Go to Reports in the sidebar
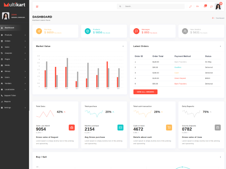 (8, 101)
